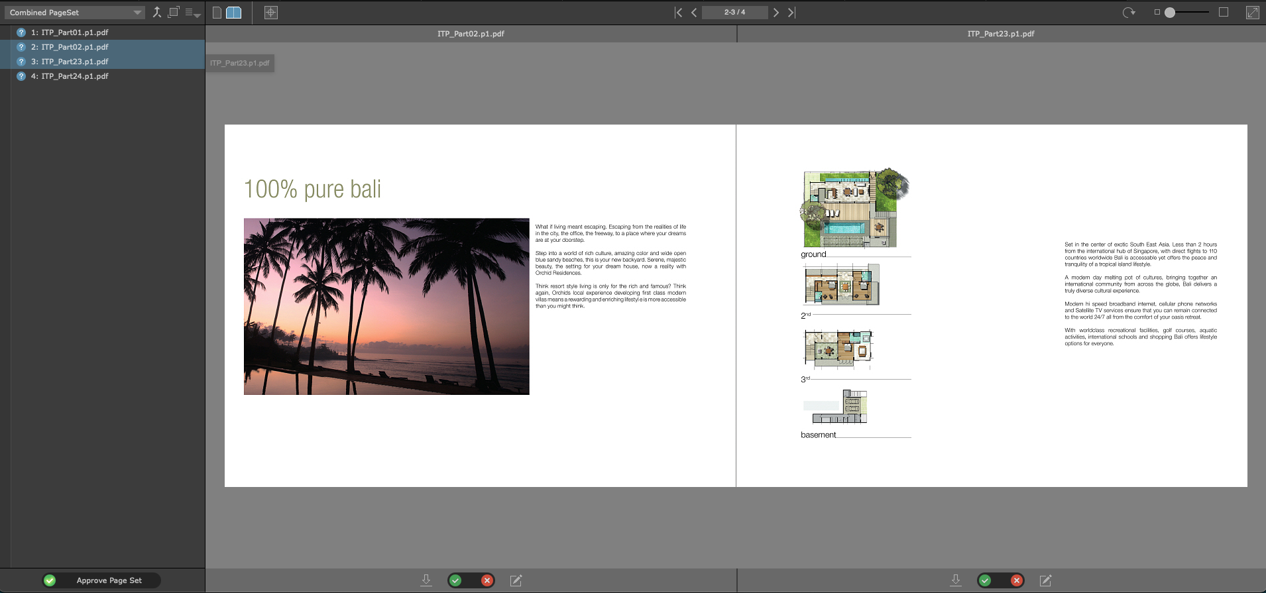Reject the left page with red X
Viewport: 1266px width, 593px height.
point(487,580)
